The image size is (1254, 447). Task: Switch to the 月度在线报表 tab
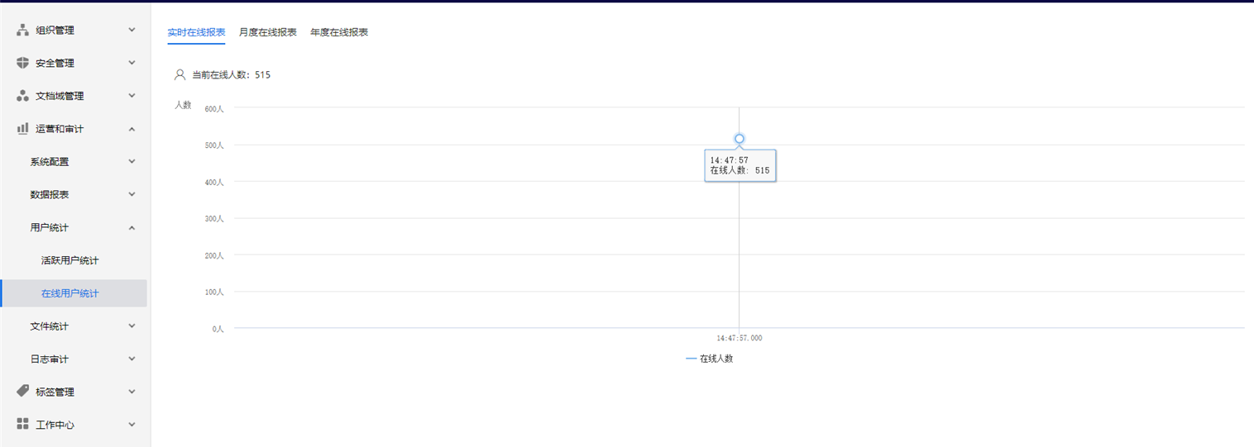tap(268, 32)
